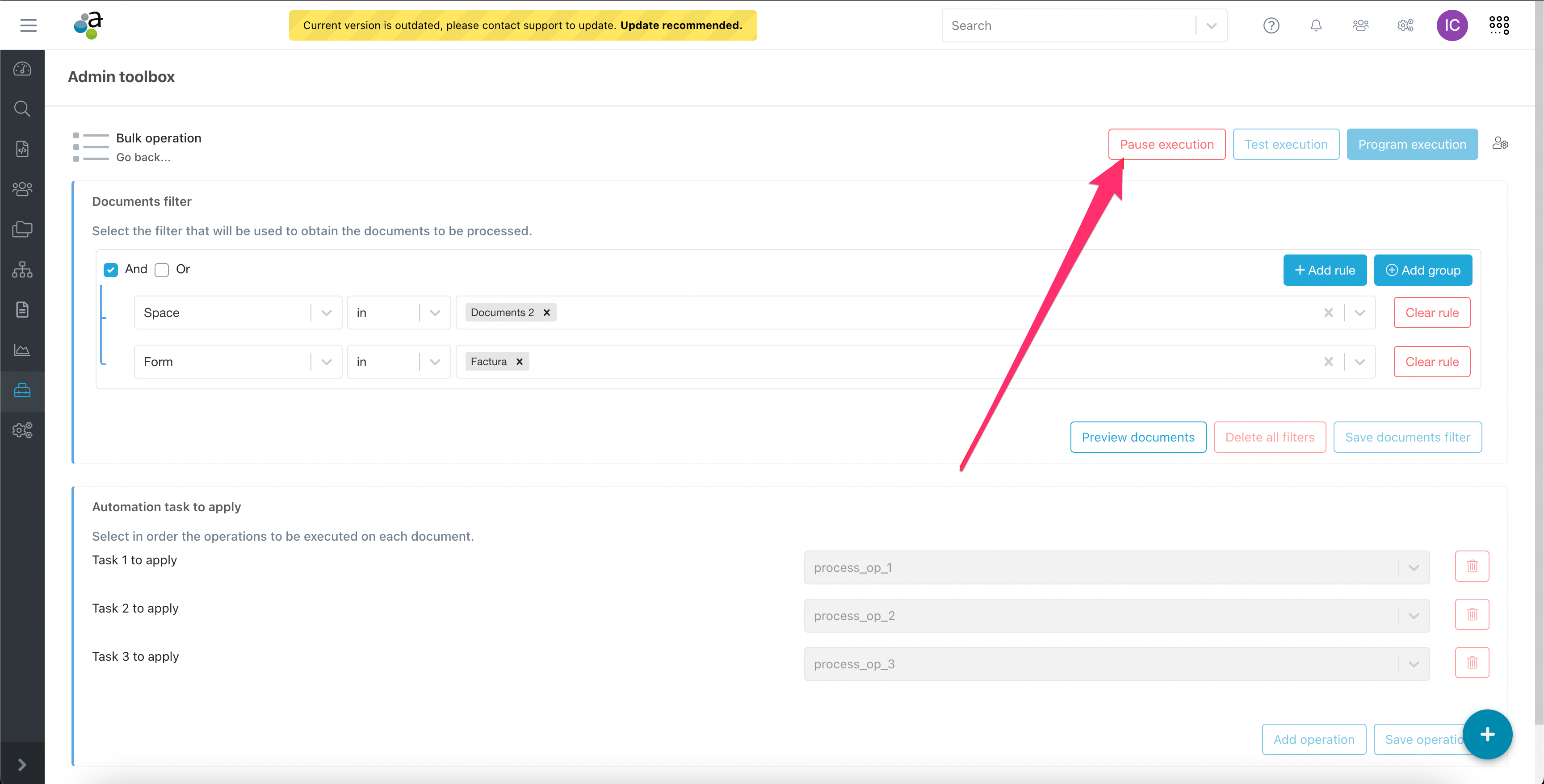Open the apps grid icon
This screenshot has height=784, width=1544.
pos(1498,25)
